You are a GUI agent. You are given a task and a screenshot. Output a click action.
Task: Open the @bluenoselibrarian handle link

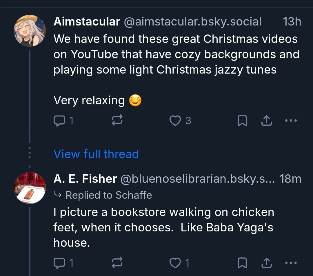[197, 179]
